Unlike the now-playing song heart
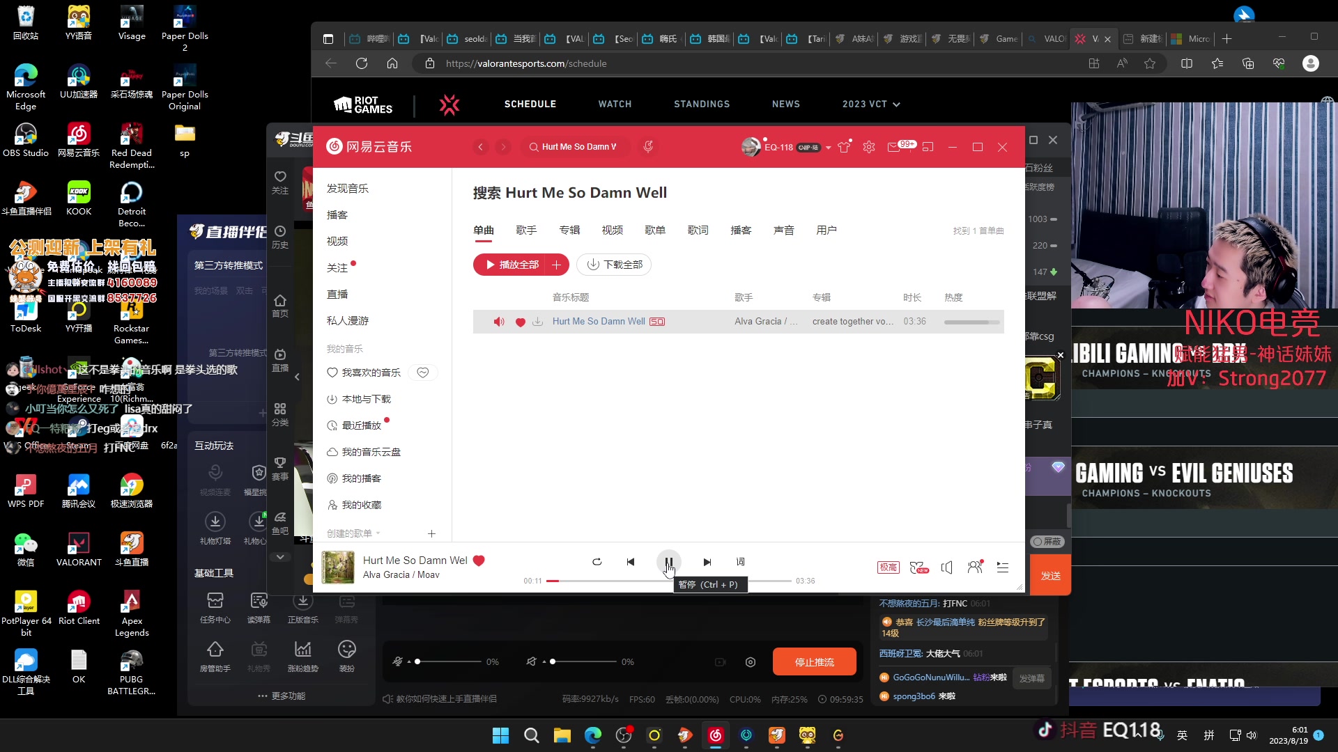Screen dimensions: 1338x752 coord(479,561)
